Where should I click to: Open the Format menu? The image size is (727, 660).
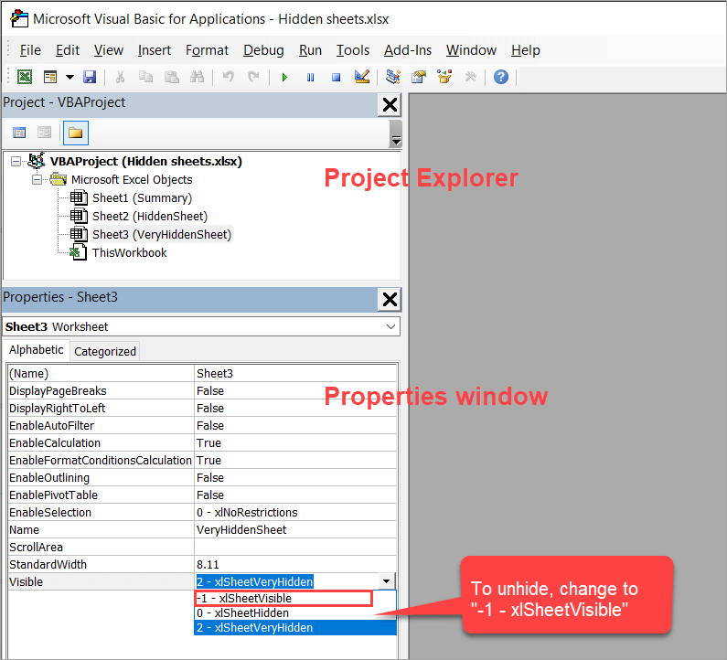(x=207, y=50)
